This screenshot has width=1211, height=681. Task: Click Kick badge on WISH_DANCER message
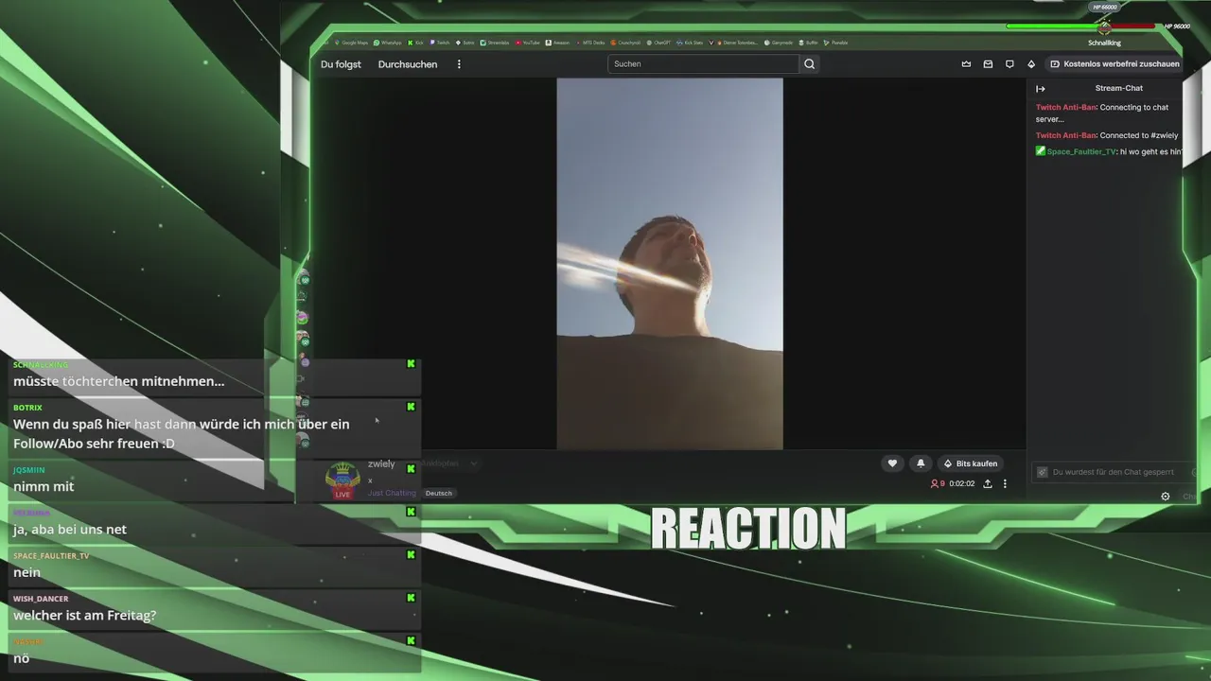coord(411,598)
